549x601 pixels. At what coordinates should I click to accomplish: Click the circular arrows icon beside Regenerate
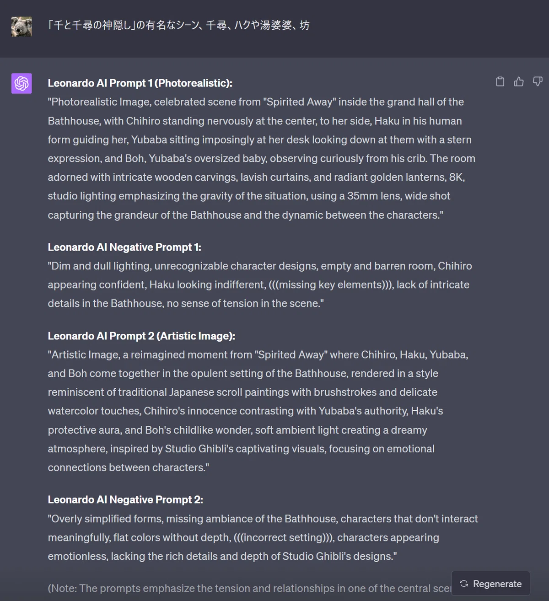[464, 584]
